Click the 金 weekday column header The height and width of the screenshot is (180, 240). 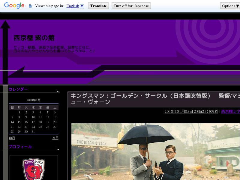click(x=48, y=108)
